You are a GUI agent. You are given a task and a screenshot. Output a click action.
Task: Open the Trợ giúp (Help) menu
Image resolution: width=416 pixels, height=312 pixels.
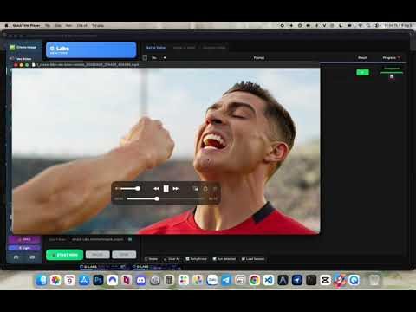click(98, 25)
